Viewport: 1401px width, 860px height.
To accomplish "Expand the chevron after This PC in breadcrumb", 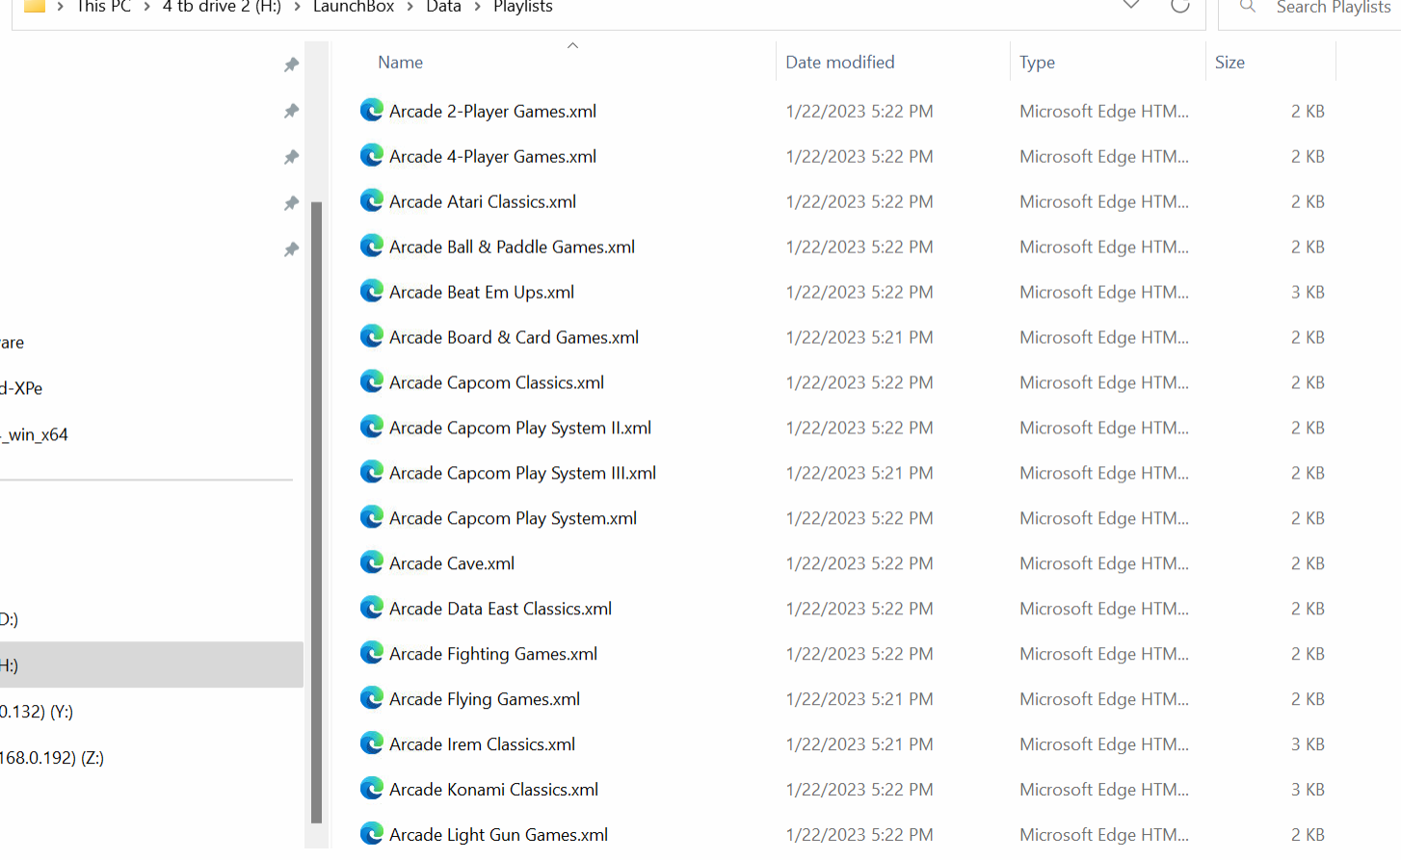I will point(147,7).
